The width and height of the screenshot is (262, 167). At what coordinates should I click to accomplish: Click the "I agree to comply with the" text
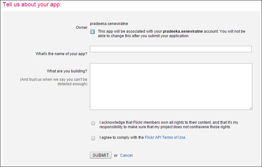[122, 138]
